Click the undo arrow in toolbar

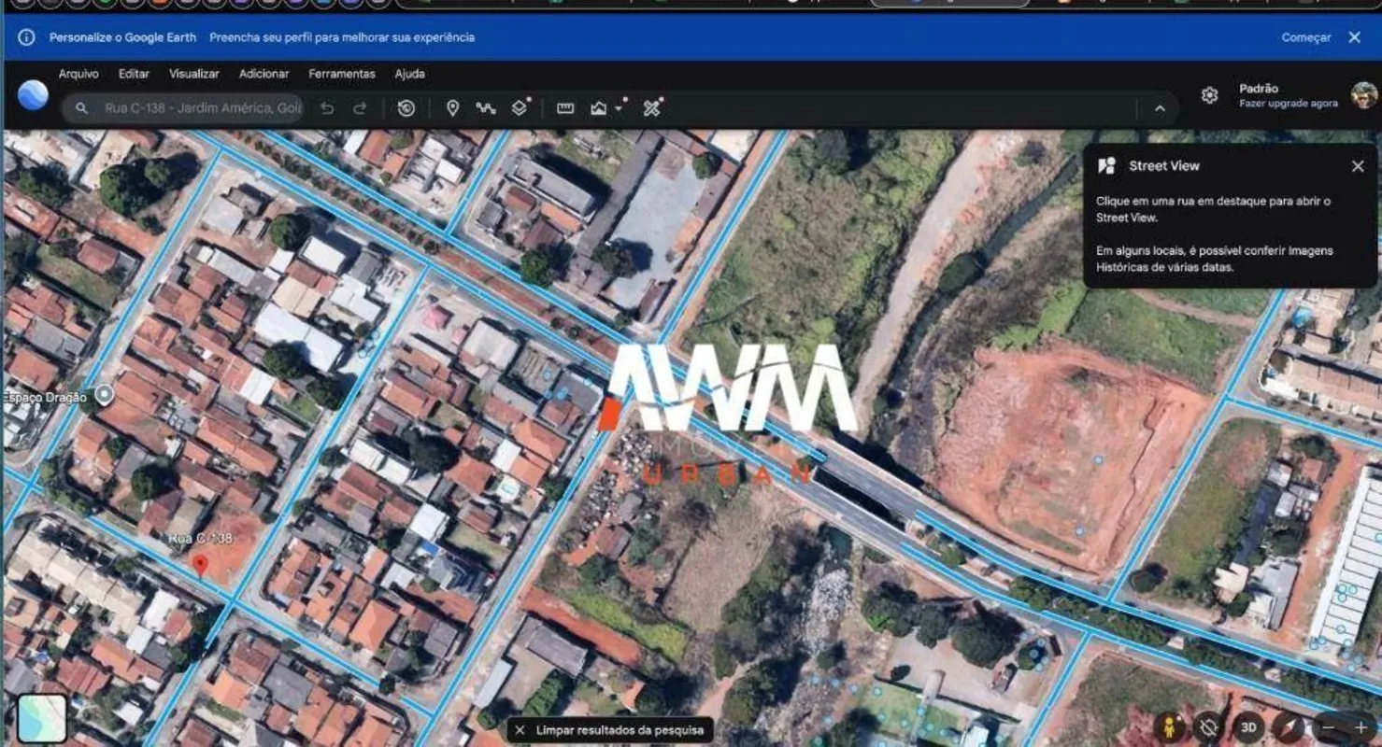pos(327,108)
